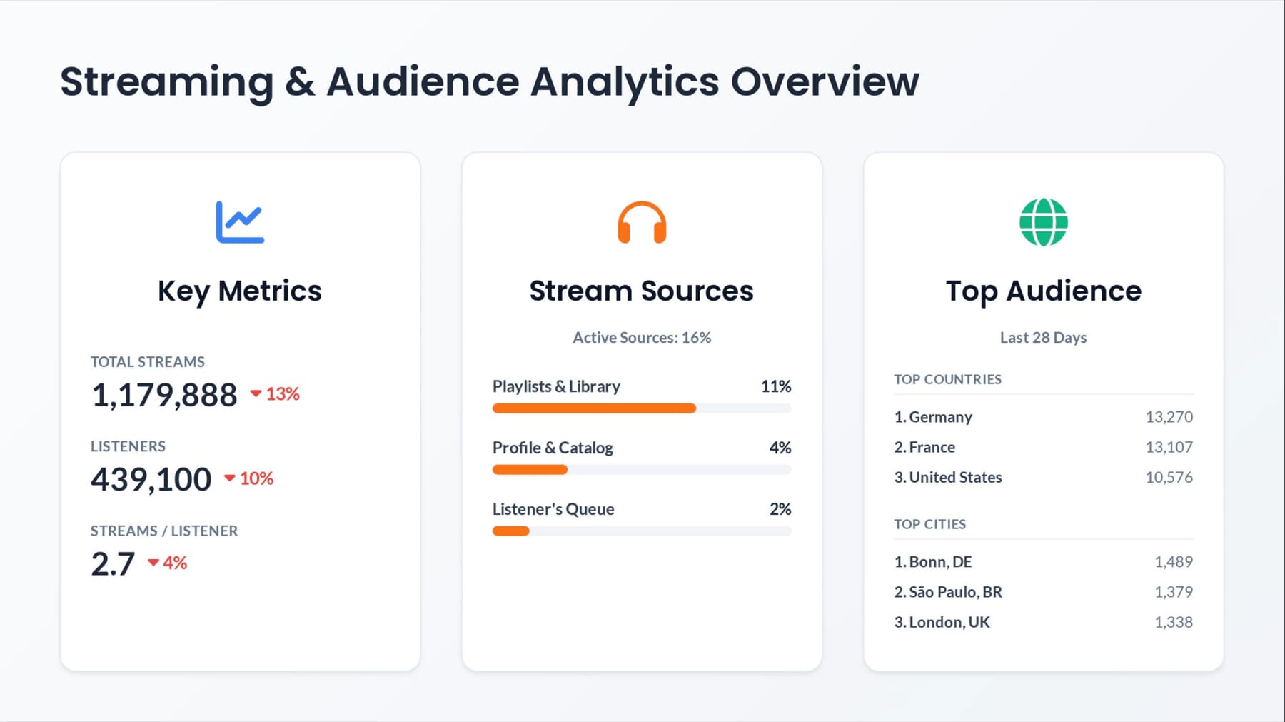Click the São Paulo count 1,379
The image size is (1285, 722).
(x=1174, y=592)
